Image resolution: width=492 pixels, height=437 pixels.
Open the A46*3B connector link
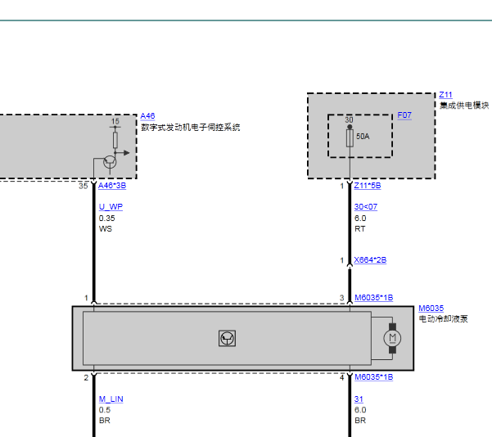(x=112, y=186)
